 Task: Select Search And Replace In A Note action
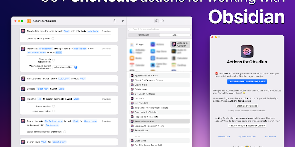[x=159, y=126]
